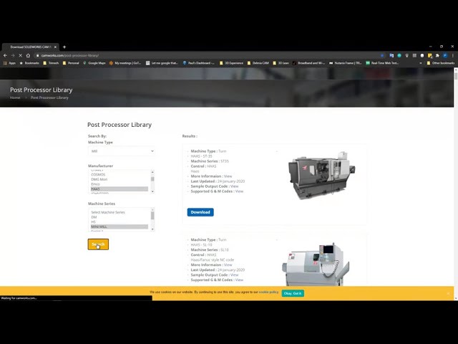Select MINI MILL in Machine Series list
Screen dimensions: 458x344
pos(120,226)
